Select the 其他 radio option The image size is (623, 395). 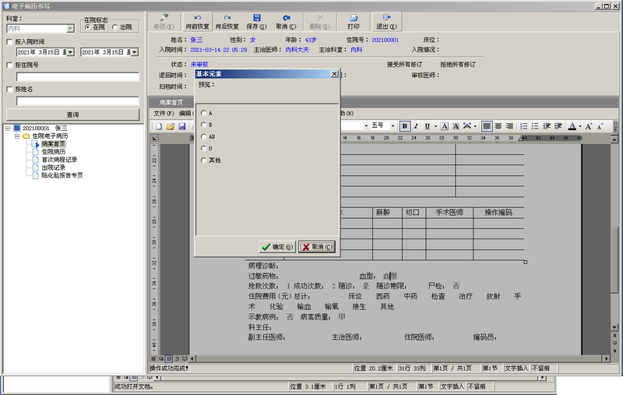click(x=204, y=160)
